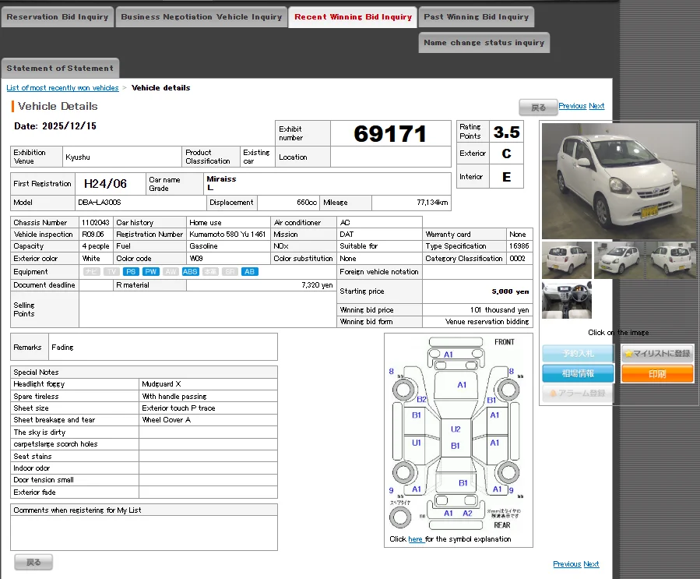This screenshot has width=700, height=579.
Task: Click the first registration value H24/06
Action: (105, 184)
